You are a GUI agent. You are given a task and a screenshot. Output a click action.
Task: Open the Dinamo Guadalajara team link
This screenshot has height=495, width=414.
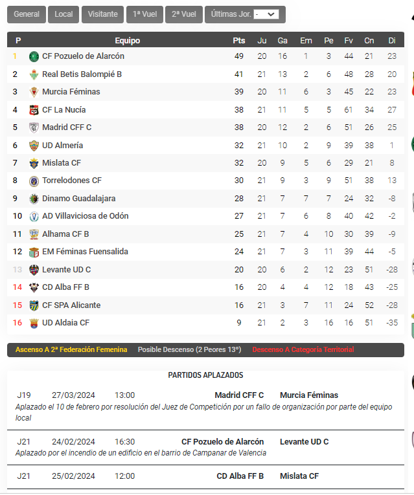tap(78, 198)
